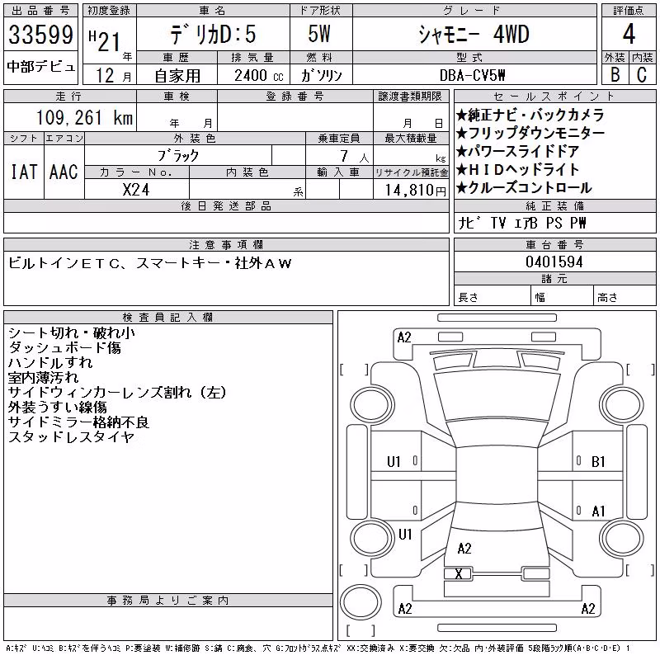Select the shift type IAT
The width and height of the screenshot is (660, 660).
pyautogui.click(x=24, y=172)
